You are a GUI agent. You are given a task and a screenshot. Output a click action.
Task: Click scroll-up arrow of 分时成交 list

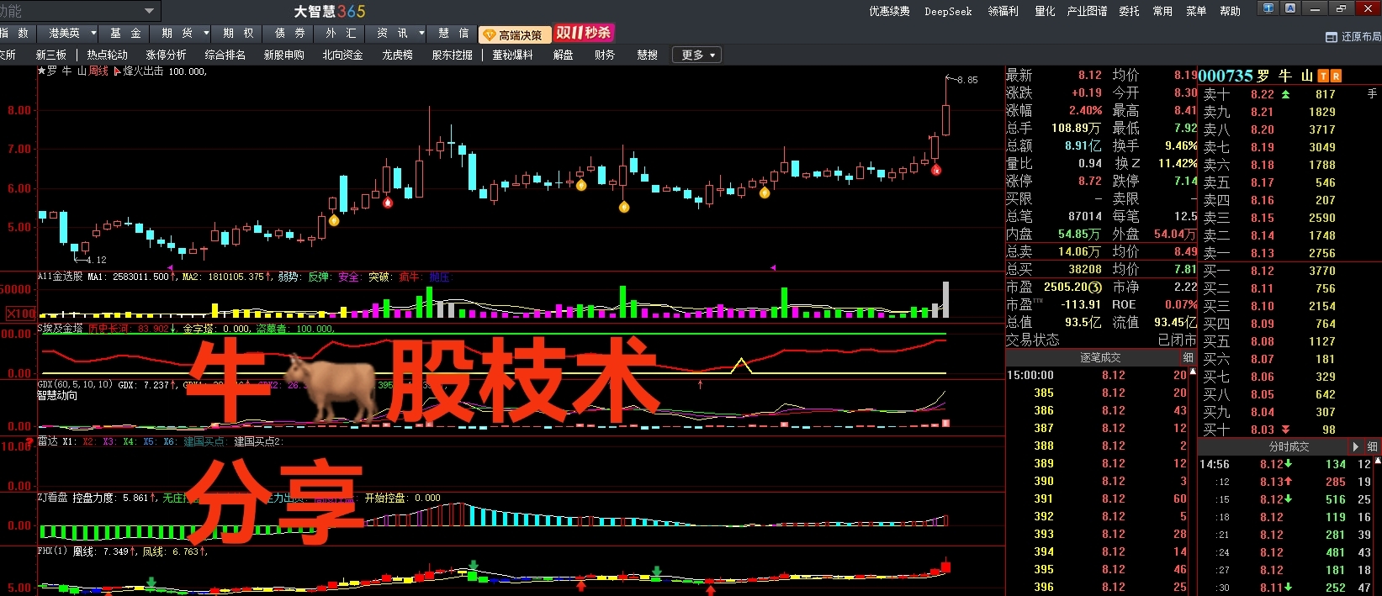tap(1378, 460)
